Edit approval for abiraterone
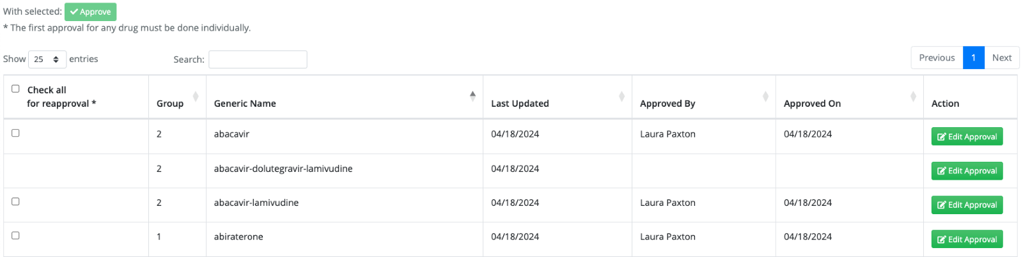The height and width of the screenshot is (257, 1023). [967, 239]
